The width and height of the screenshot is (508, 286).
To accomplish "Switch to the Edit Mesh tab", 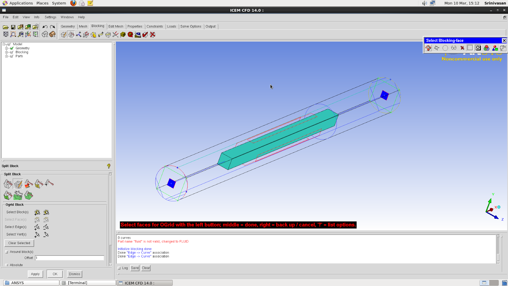I will coord(116,26).
